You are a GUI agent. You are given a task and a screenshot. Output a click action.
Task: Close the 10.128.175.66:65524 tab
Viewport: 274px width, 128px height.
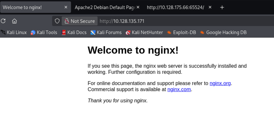210,7
